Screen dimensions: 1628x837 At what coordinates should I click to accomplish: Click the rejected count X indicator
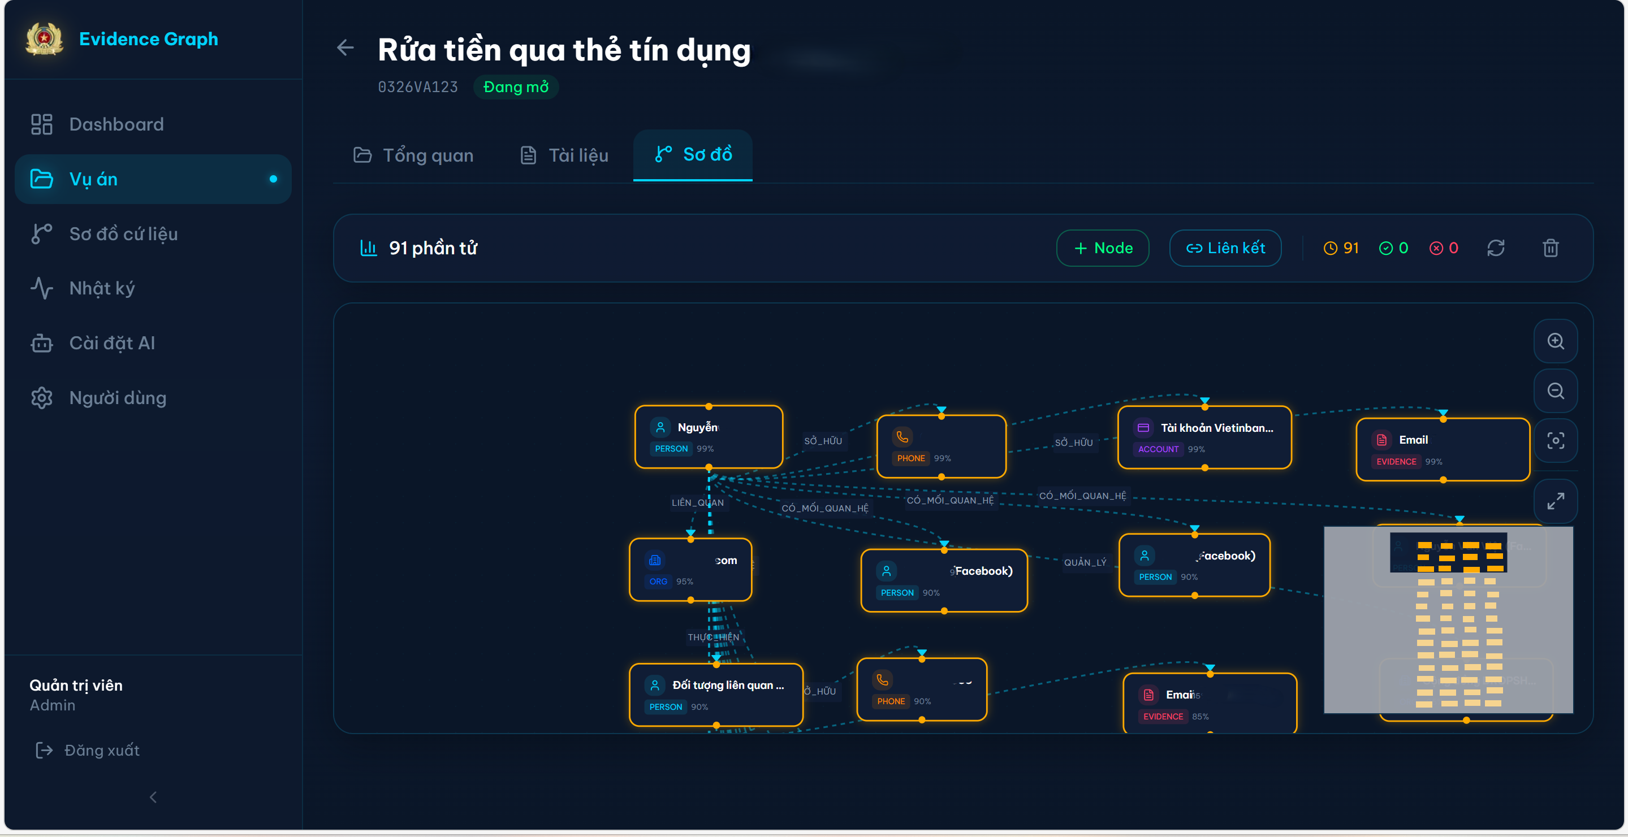[x=1444, y=248]
